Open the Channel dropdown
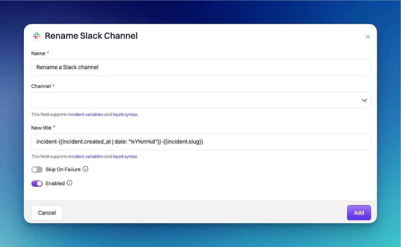This screenshot has width=401, height=247. pos(201,100)
